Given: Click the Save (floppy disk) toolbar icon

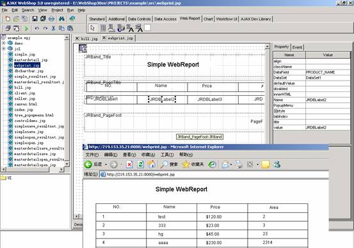Looking at the screenshot, I should tap(35, 19).
